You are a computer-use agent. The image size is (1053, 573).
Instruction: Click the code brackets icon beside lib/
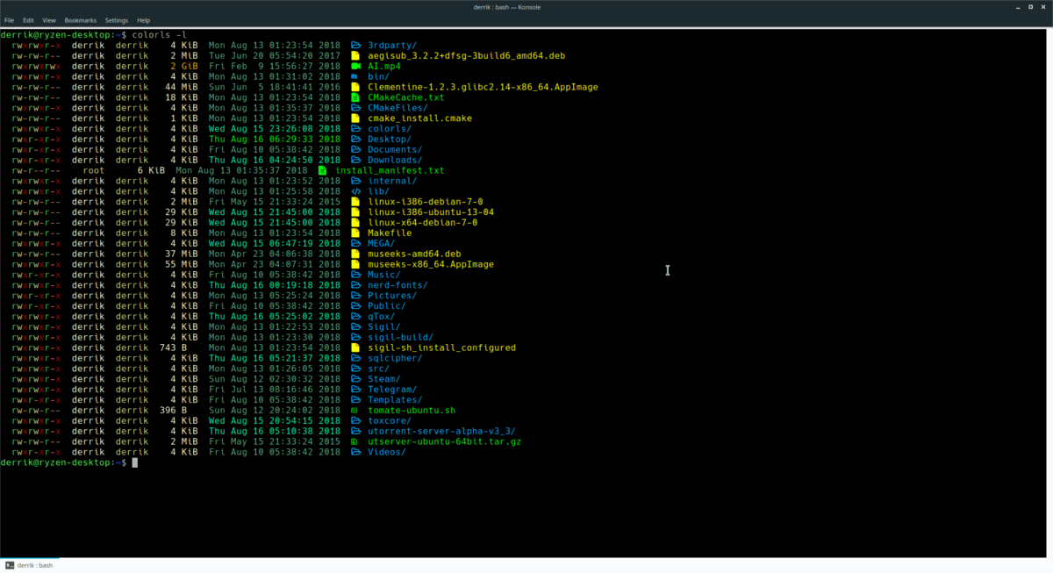[x=355, y=191]
